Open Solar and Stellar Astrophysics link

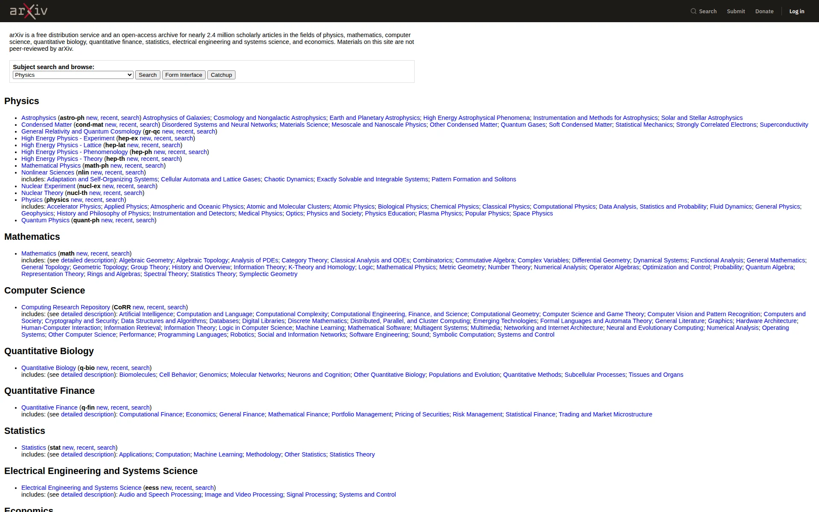click(702, 118)
